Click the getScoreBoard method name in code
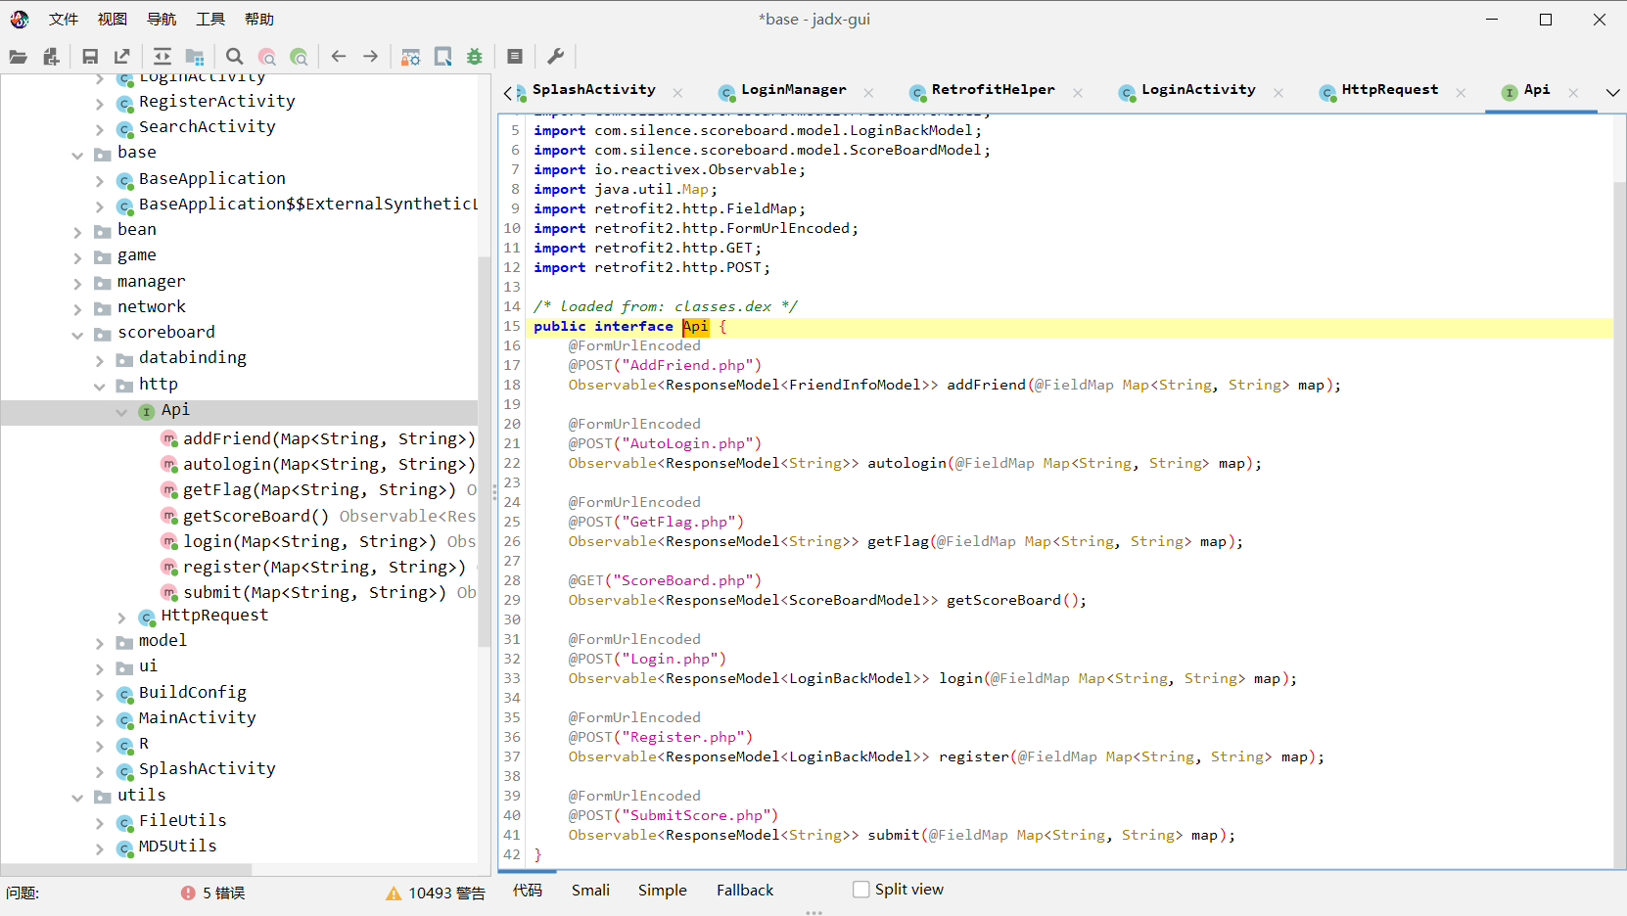 pos(1003,600)
